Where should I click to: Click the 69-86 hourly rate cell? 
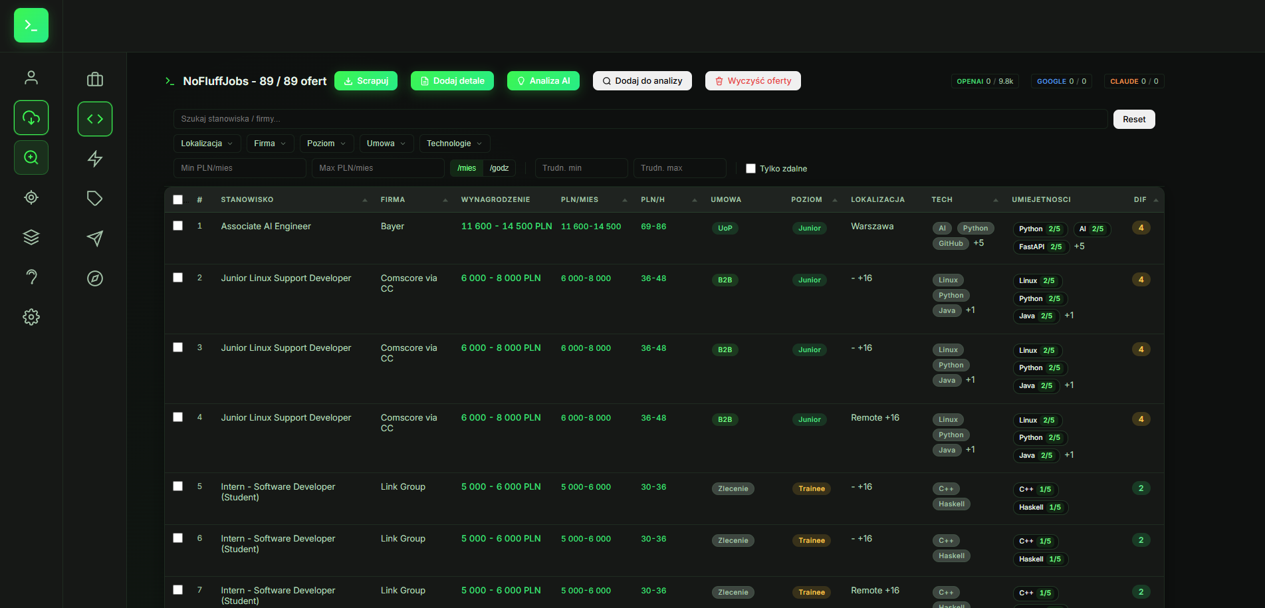653,227
